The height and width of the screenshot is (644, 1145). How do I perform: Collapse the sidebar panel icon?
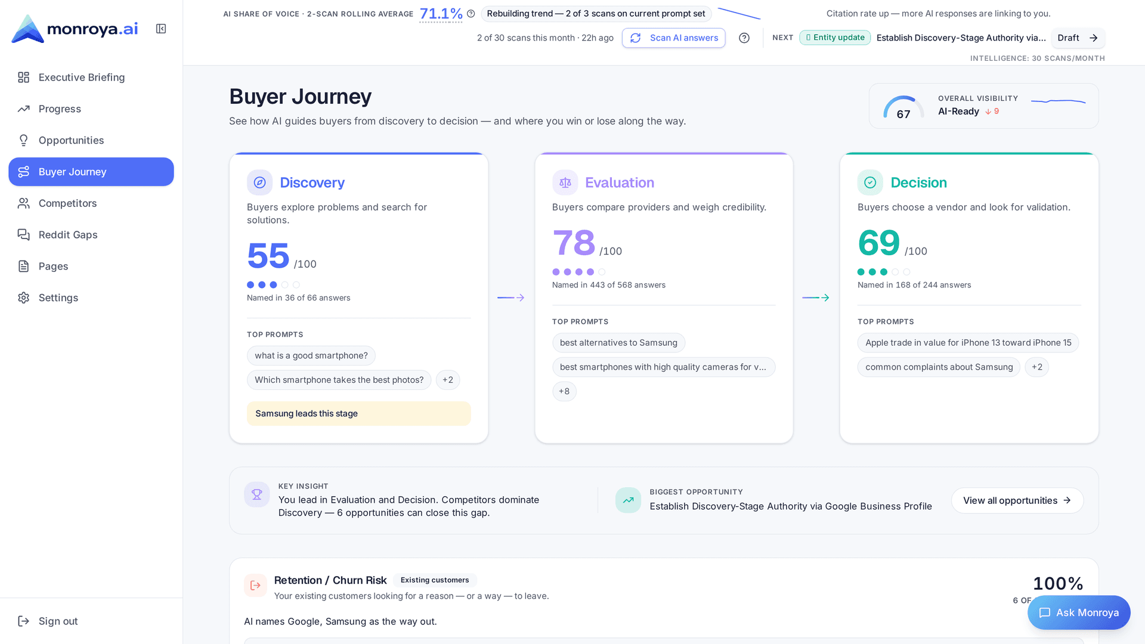[x=161, y=29]
